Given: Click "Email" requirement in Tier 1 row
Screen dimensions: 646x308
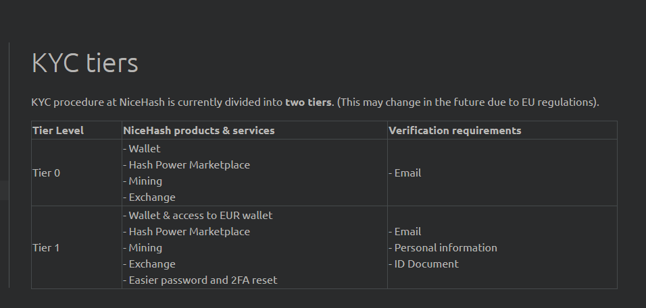Looking at the screenshot, I should (x=407, y=232).
